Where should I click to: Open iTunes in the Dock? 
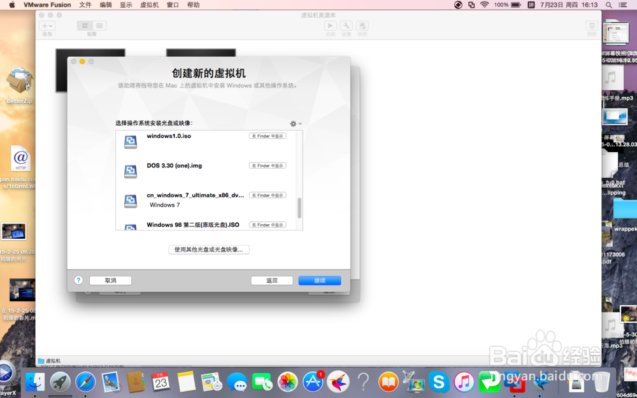coord(464,382)
